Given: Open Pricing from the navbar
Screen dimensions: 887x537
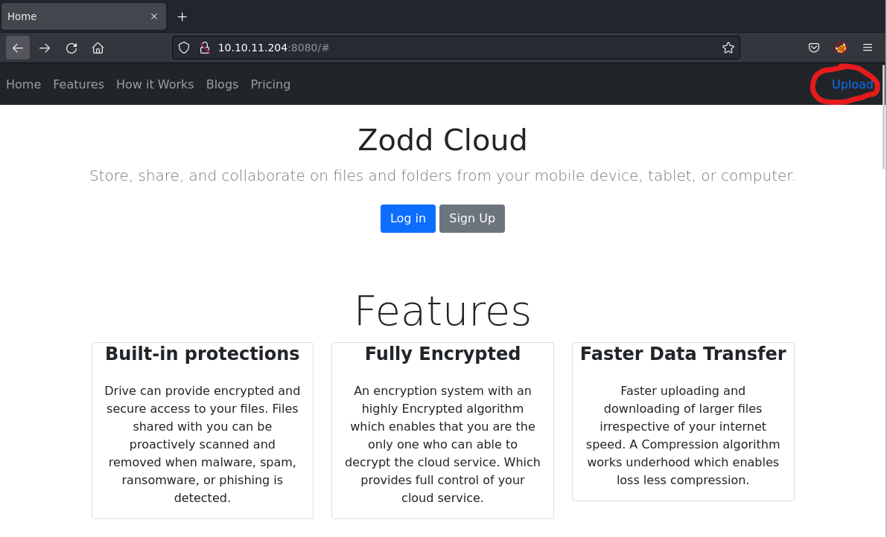Looking at the screenshot, I should [x=270, y=84].
